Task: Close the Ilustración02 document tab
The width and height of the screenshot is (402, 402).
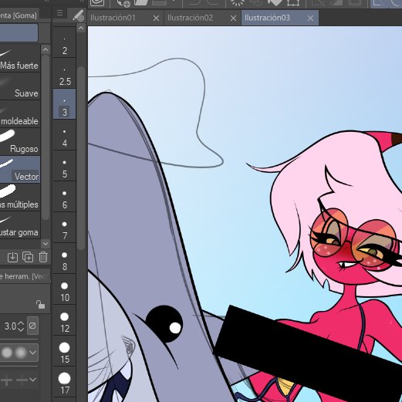Action: point(233,19)
